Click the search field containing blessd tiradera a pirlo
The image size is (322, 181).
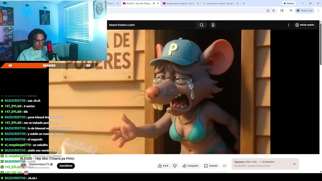click(x=151, y=25)
